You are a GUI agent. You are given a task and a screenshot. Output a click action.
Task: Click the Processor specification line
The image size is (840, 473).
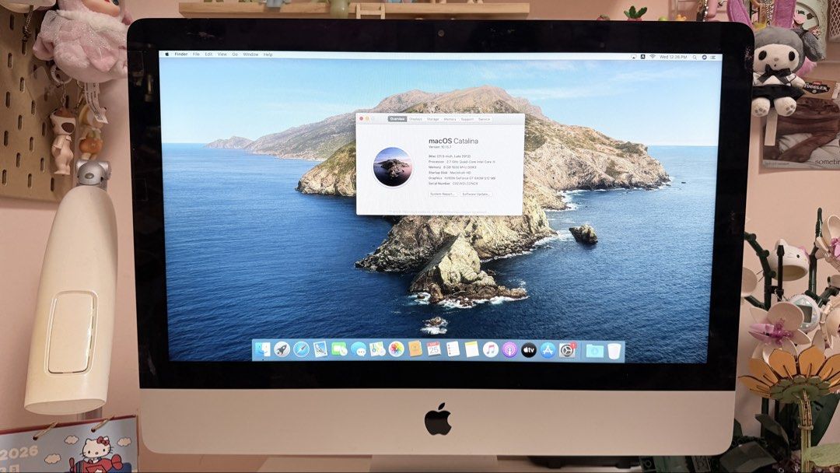[x=462, y=161]
